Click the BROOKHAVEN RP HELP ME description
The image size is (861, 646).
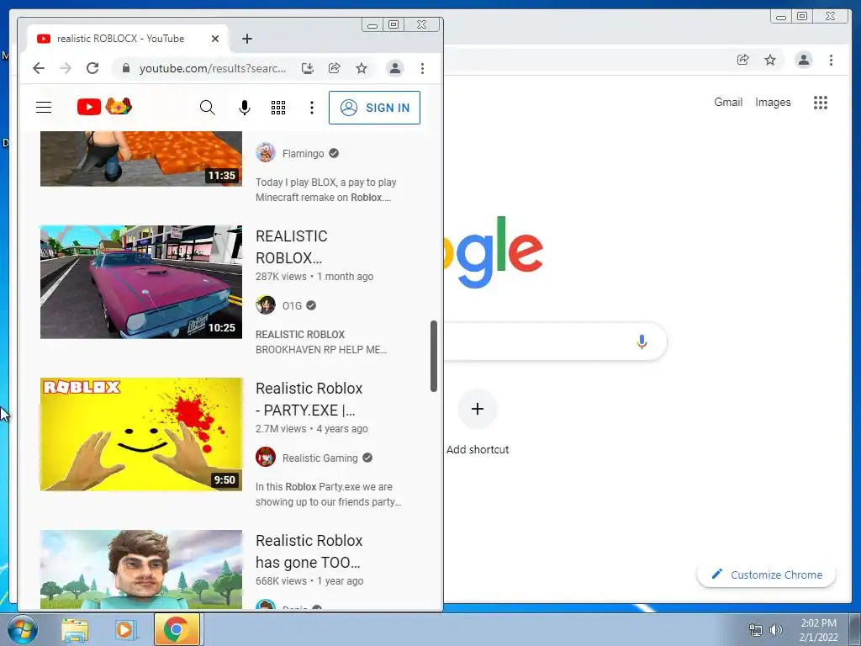pos(321,342)
